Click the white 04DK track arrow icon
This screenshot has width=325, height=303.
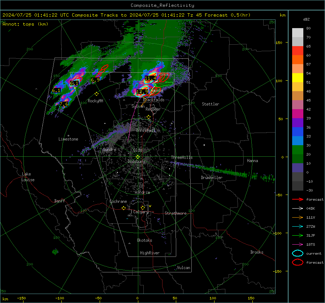pyautogui.click(x=298, y=209)
